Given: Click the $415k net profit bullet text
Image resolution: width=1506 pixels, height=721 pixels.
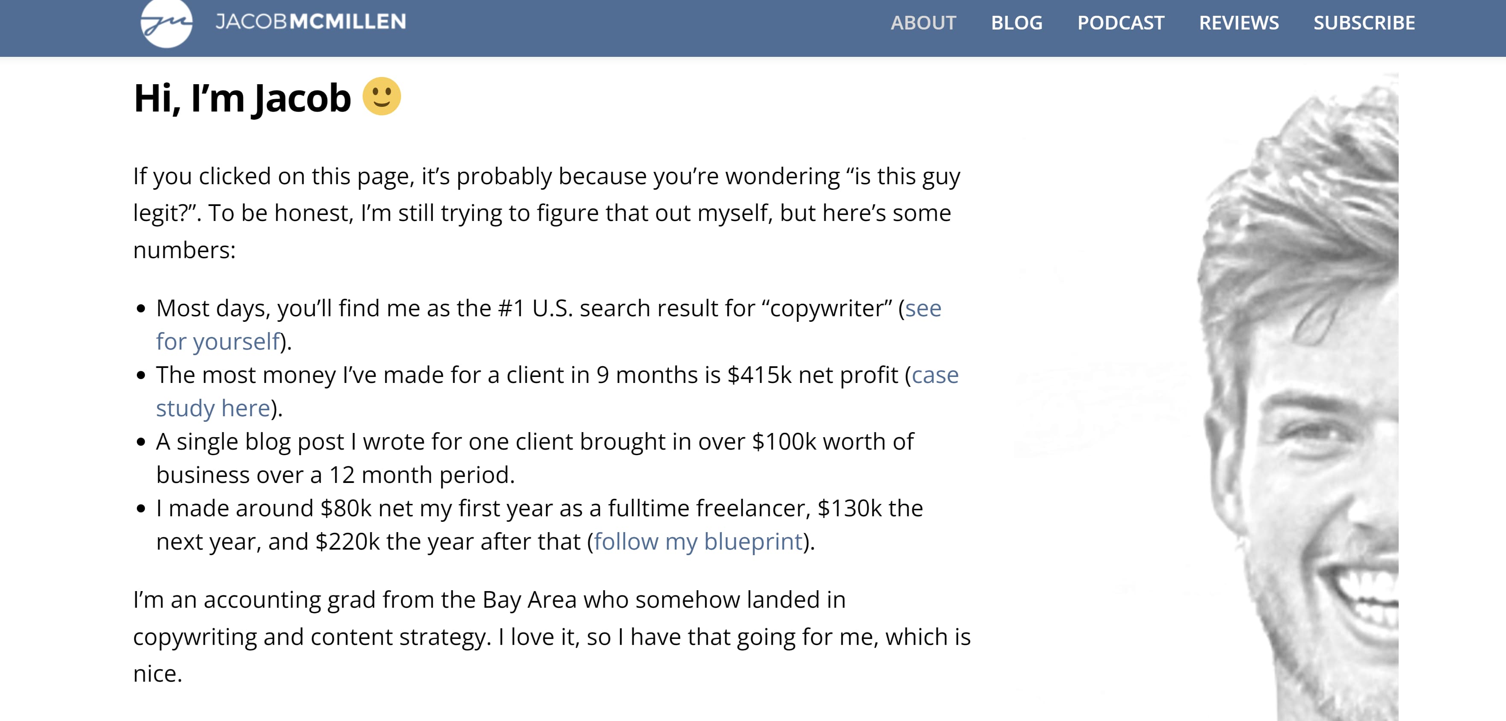Looking at the screenshot, I should [x=526, y=375].
